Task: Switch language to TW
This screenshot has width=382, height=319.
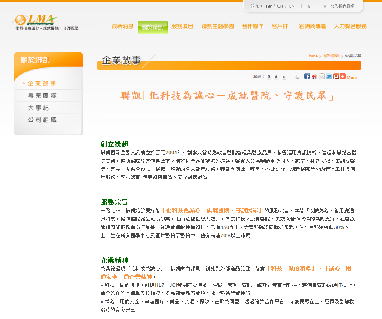Action: (268, 6)
